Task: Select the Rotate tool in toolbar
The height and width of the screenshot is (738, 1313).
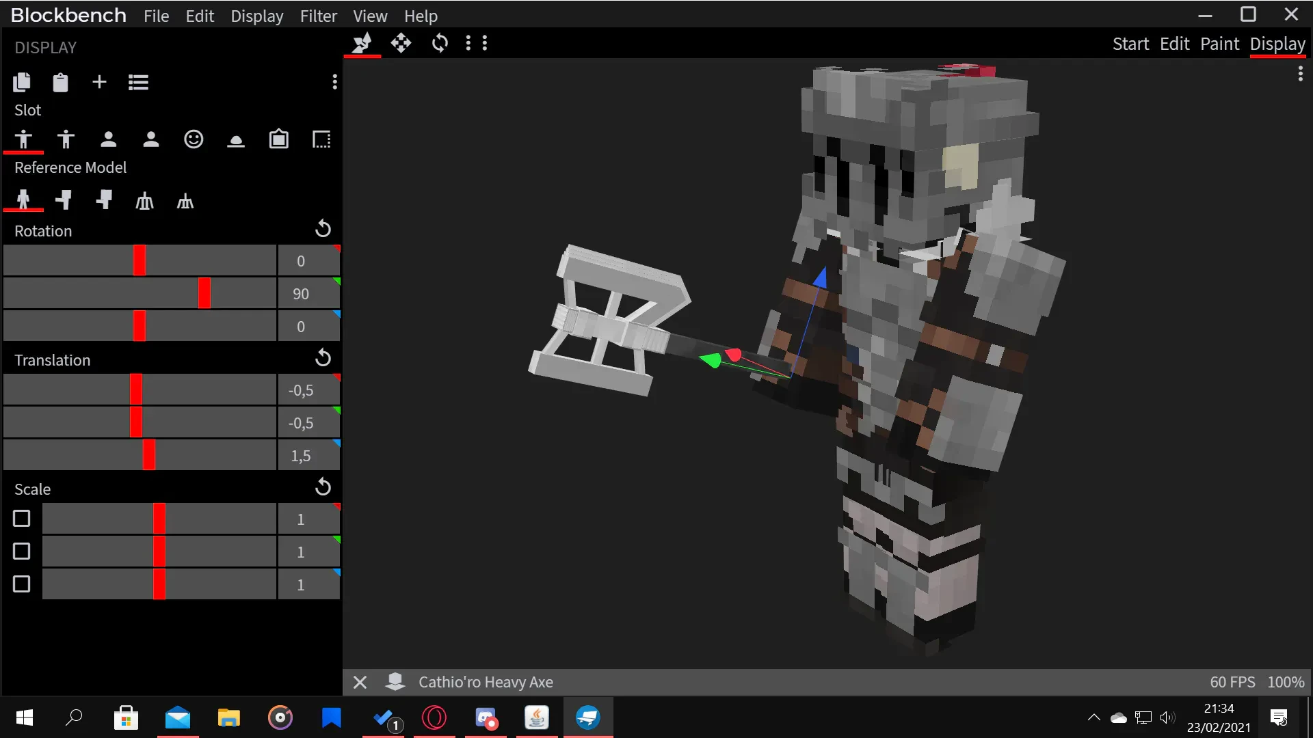Action: (440, 43)
